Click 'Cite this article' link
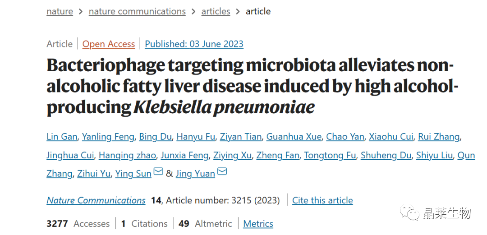Viewport: 487px width, 235px height. tap(322, 200)
